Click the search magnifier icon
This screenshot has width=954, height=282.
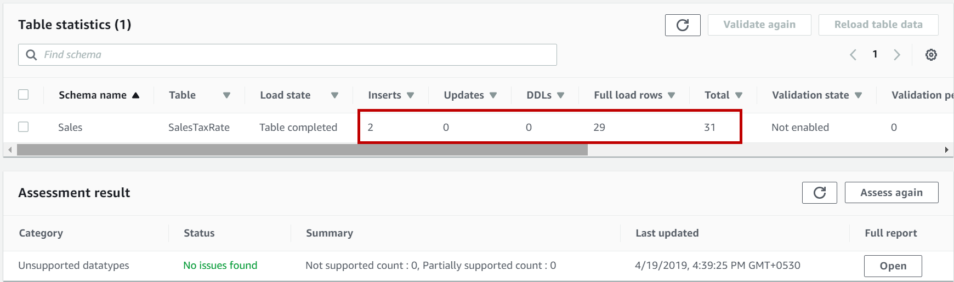point(32,55)
